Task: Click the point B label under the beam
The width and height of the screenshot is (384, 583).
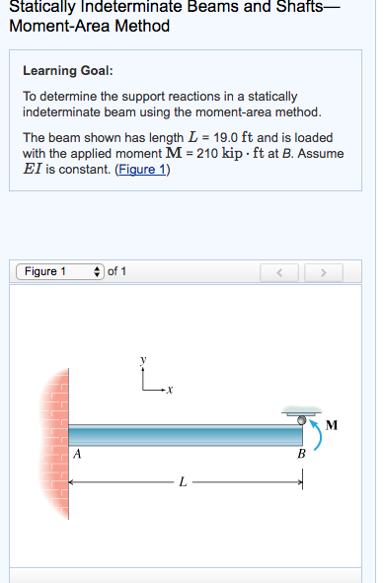Action: coord(301,454)
